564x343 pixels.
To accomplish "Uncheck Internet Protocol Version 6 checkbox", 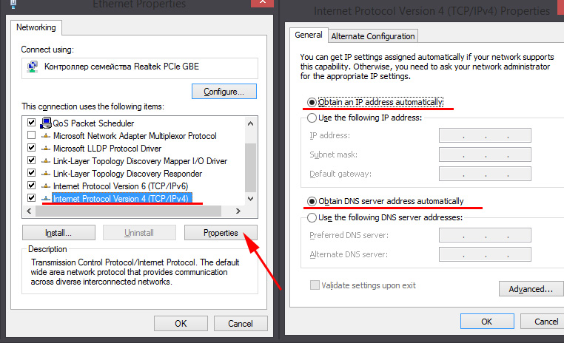I will click(x=32, y=186).
